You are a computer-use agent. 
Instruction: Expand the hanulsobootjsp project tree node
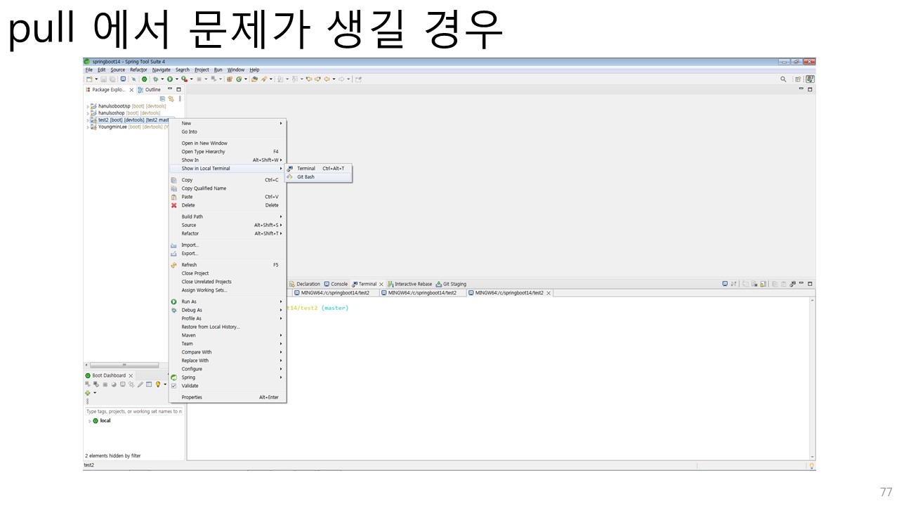[x=88, y=106]
